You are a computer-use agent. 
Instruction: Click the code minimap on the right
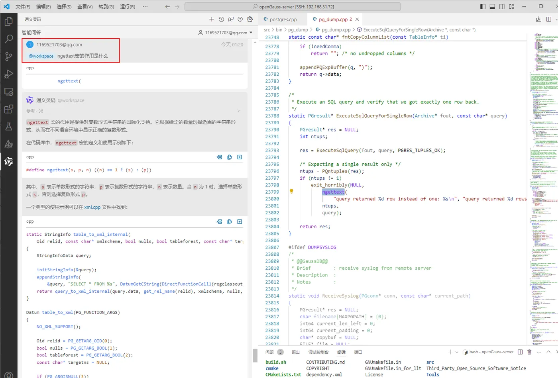point(543,189)
